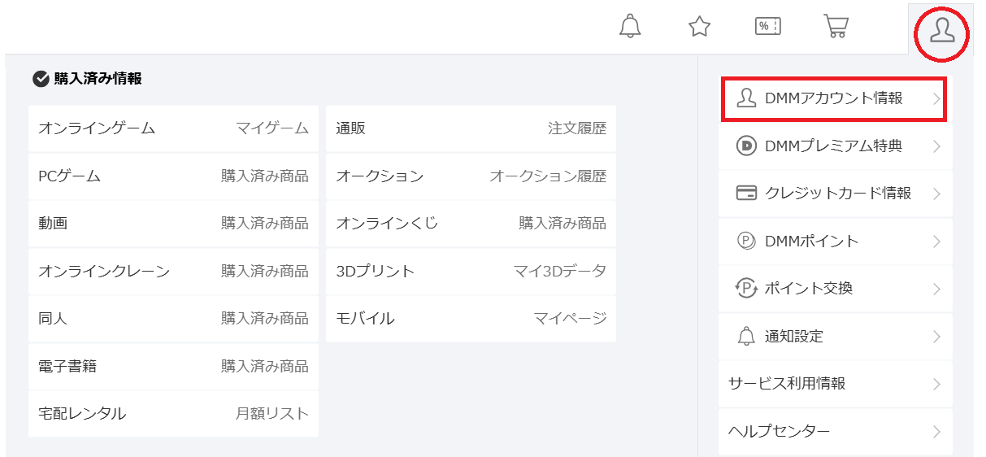Expand the DMMポイント chevron
The image size is (986, 457).
936,242
